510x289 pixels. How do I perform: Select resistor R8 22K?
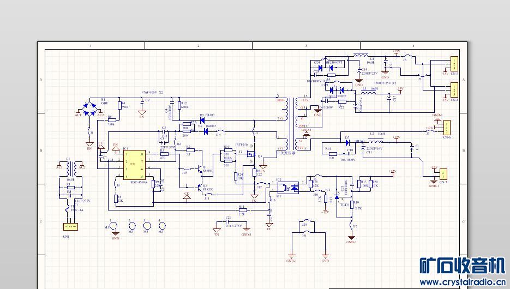click(116, 198)
